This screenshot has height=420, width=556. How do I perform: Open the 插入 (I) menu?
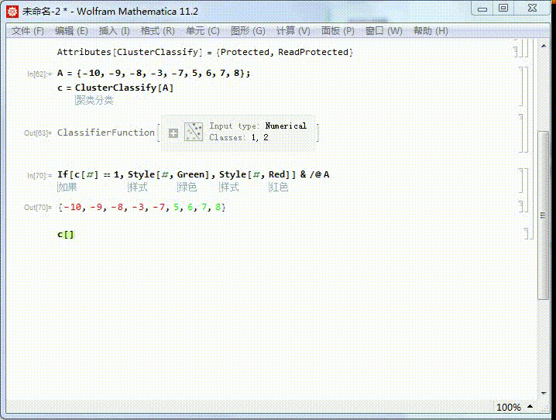[x=114, y=31]
